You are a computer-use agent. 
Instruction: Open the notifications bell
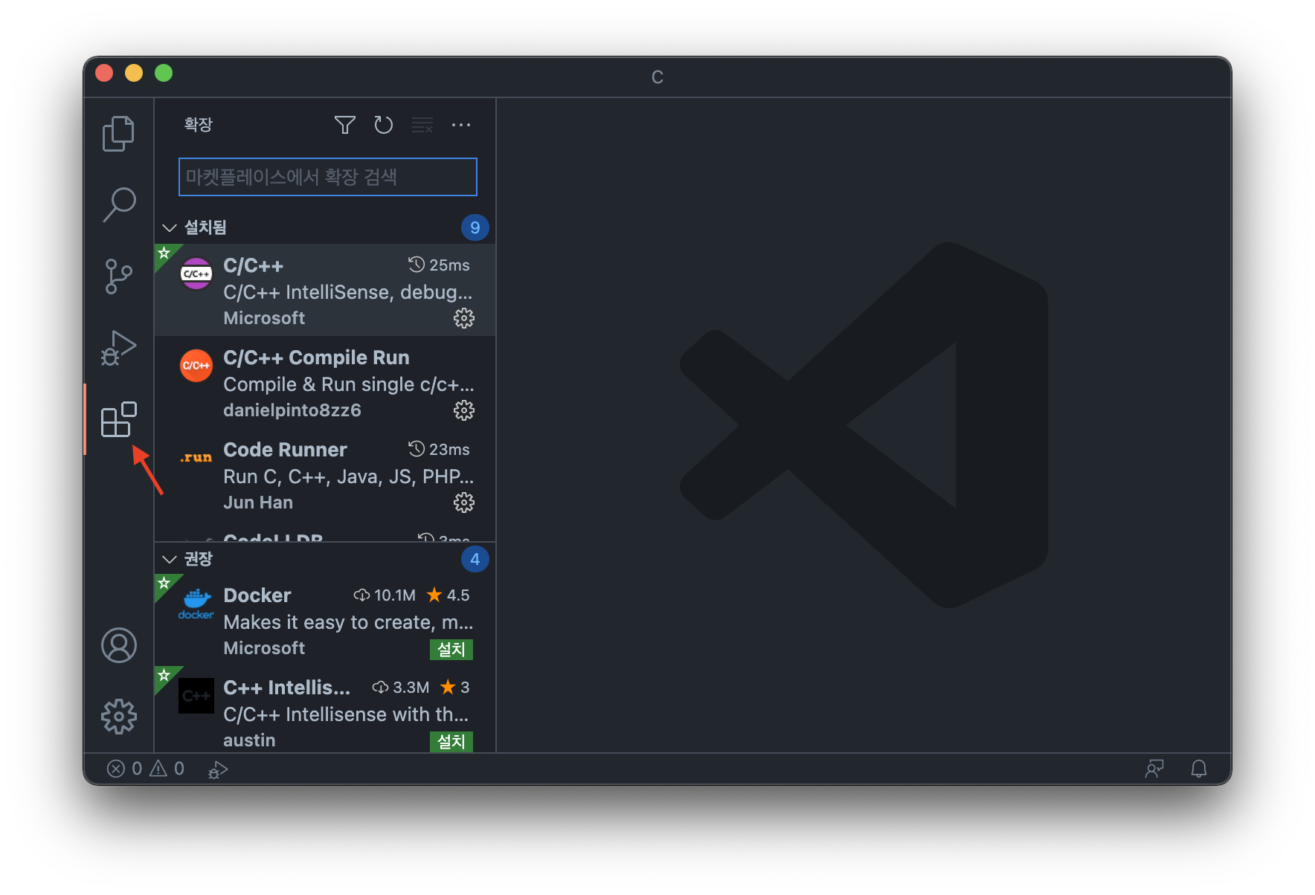point(1199,769)
